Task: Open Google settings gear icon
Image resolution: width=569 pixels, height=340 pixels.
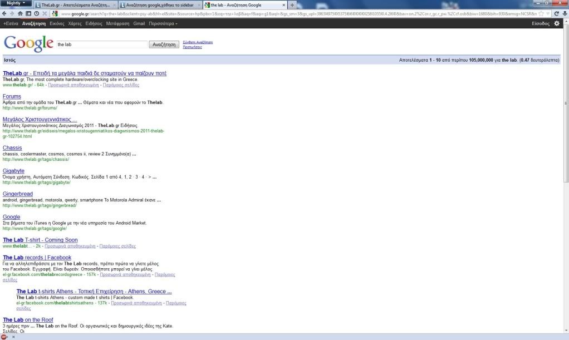Action: 557,23
